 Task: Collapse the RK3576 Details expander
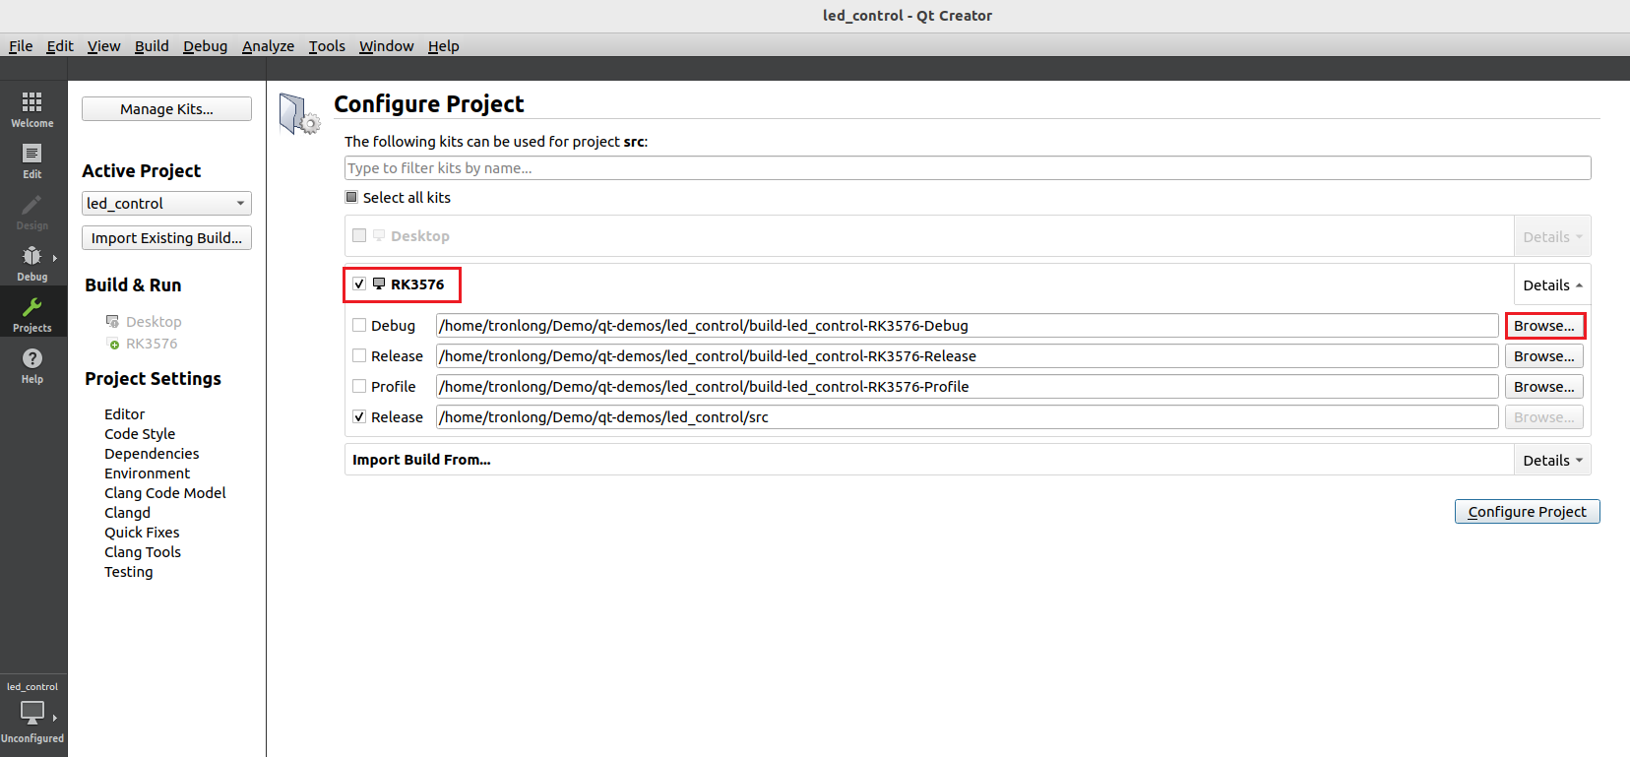(x=1552, y=285)
